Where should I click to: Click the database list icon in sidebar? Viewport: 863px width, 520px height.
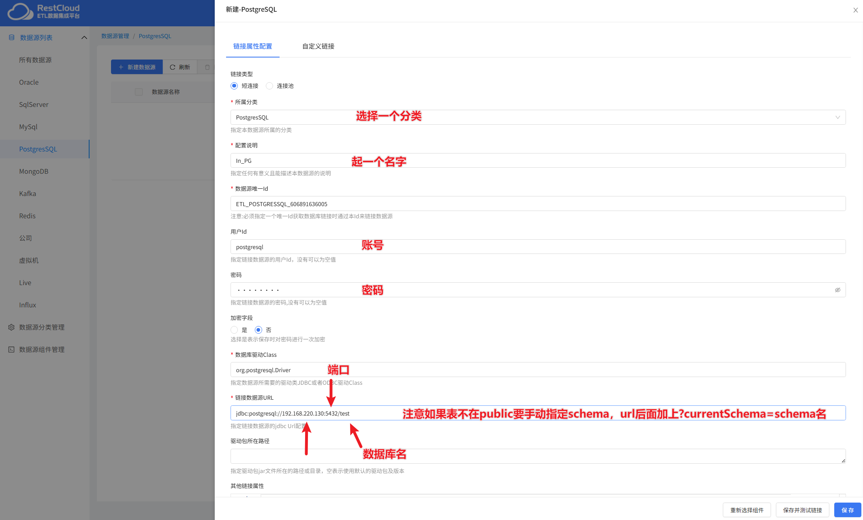tap(11, 38)
